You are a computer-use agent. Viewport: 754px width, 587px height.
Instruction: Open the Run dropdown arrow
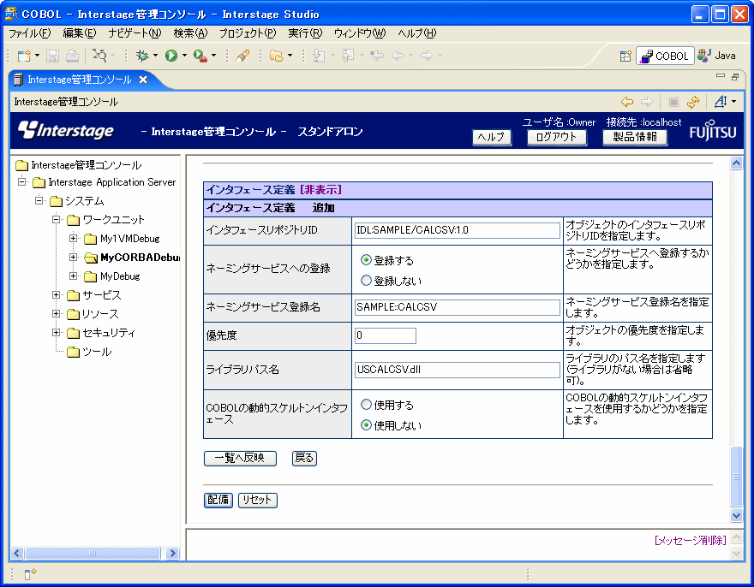click(184, 56)
